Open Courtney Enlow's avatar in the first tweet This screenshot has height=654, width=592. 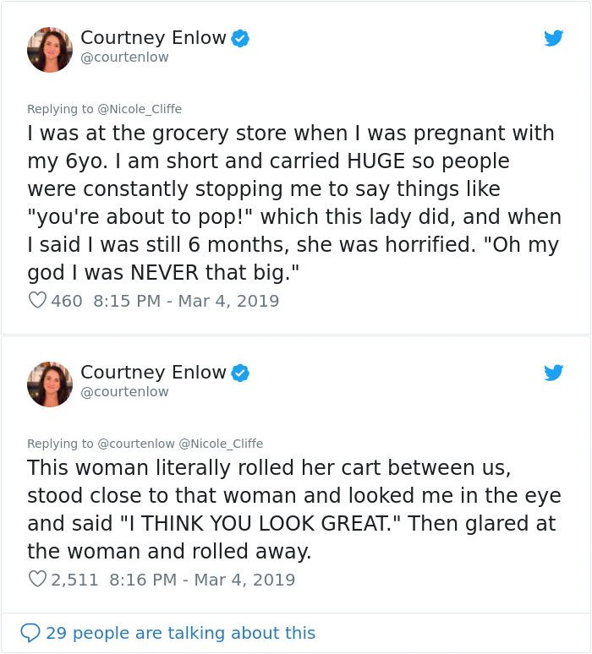[x=50, y=49]
